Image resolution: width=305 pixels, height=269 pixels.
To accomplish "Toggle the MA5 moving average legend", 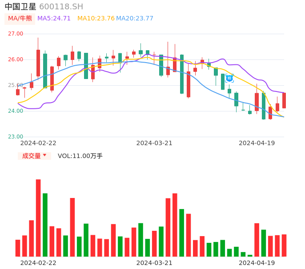I will [x=54, y=19].
